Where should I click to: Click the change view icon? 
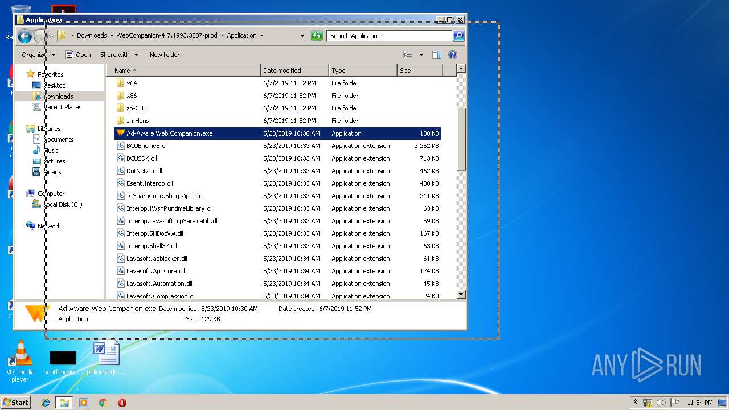click(x=408, y=55)
